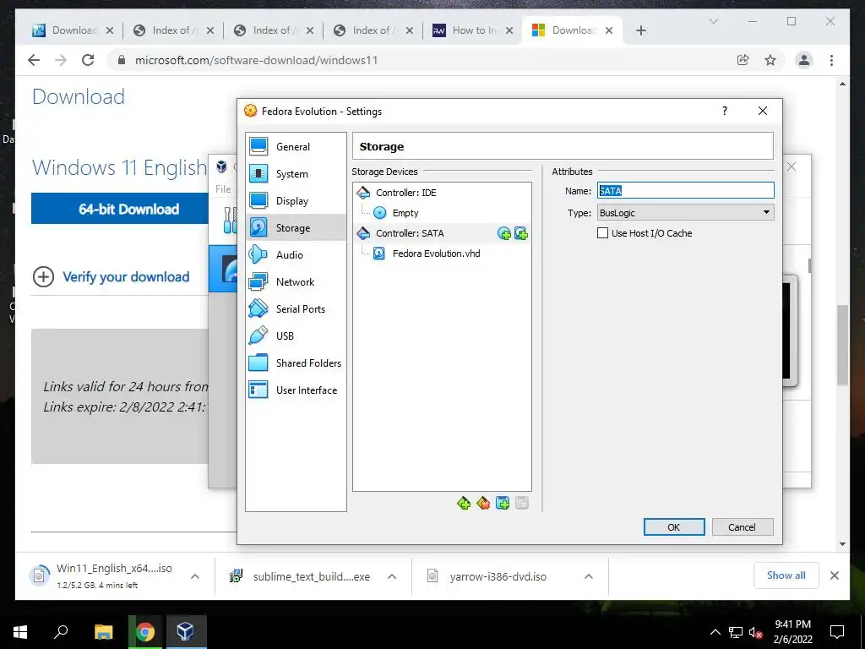Screen dimensions: 865x649
Task: Bookmark this page with star icon
Action: pyautogui.click(x=770, y=60)
